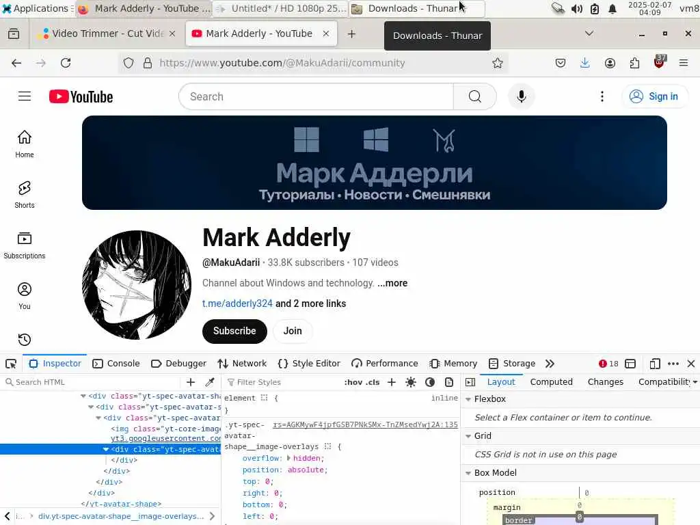Open History in the sidebar
Image resolution: width=700 pixels, height=525 pixels.
click(x=25, y=340)
